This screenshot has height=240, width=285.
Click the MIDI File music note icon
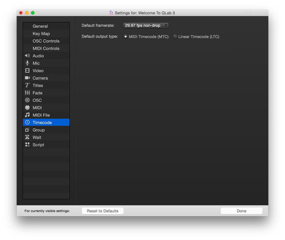27,115
